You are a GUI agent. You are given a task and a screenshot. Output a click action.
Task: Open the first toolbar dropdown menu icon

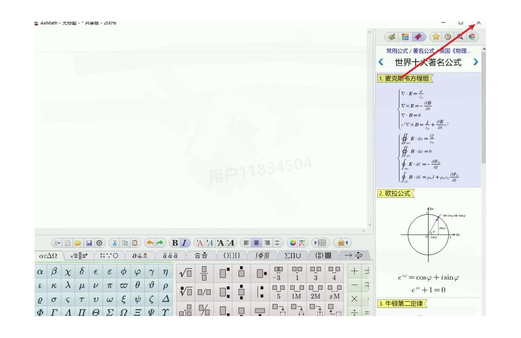click(x=57, y=243)
